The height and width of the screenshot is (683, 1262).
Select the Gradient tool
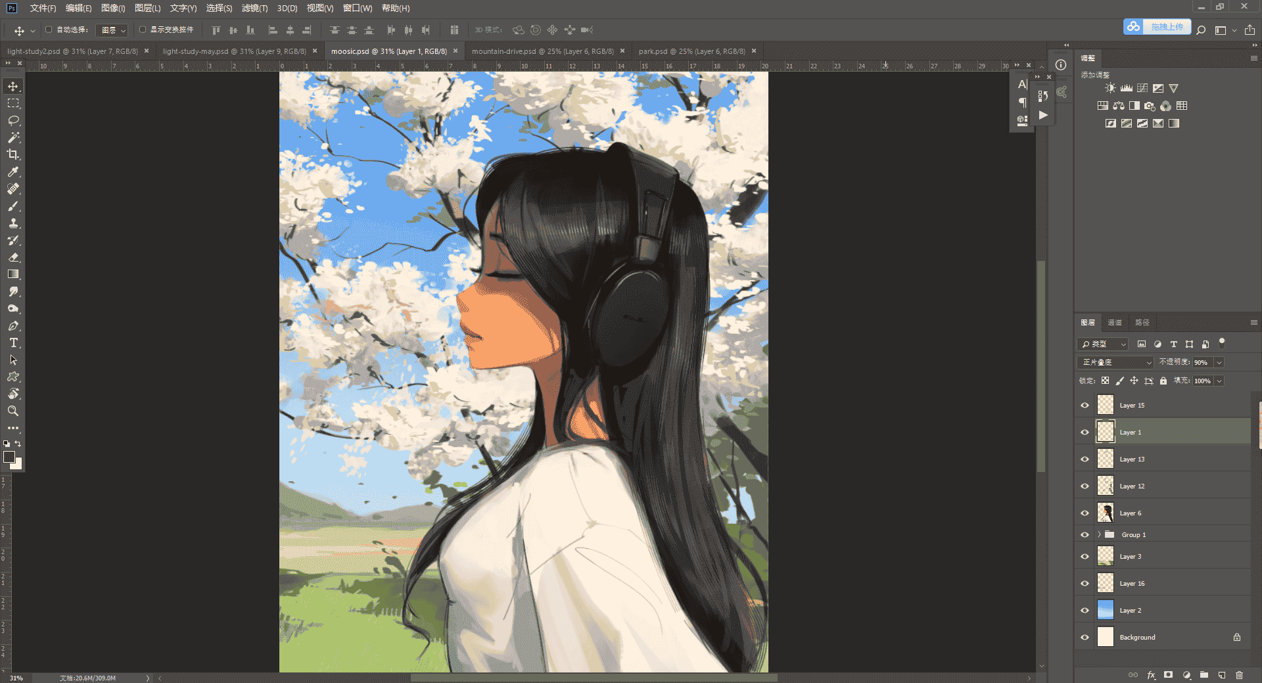(x=13, y=274)
